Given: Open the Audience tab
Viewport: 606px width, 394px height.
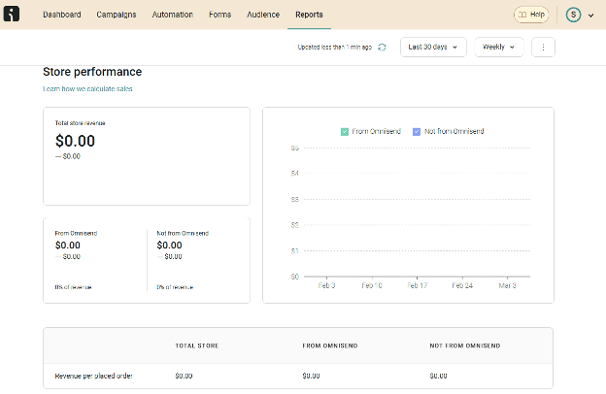Looking at the screenshot, I should [x=263, y=15].
